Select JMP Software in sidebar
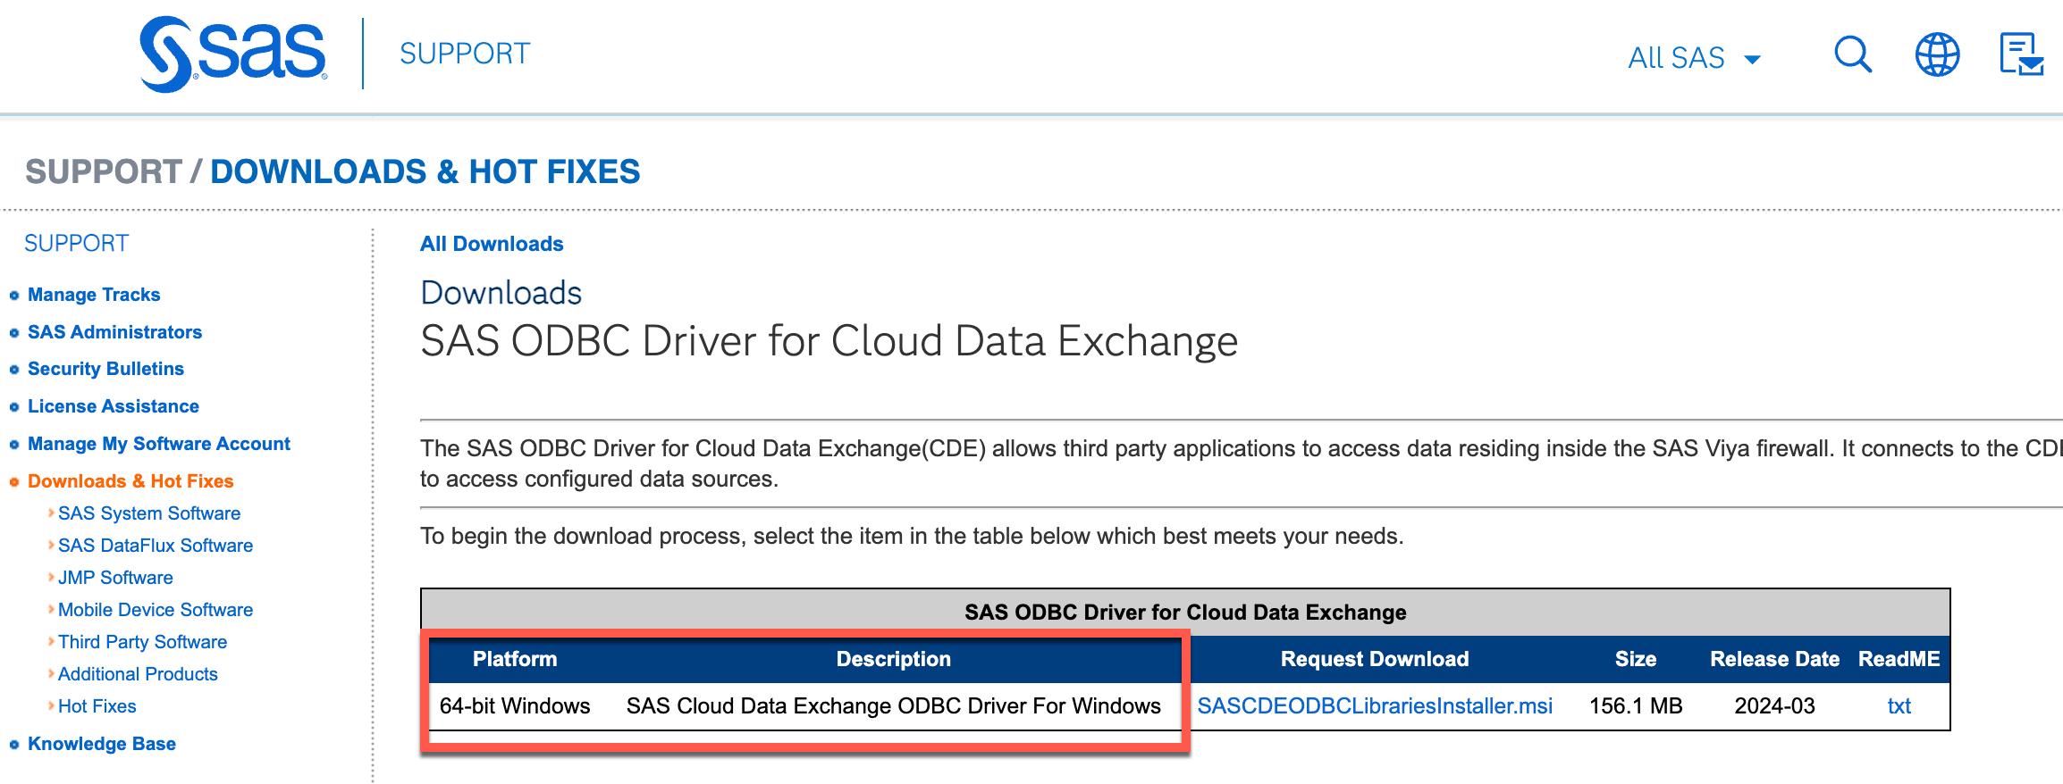The image size is (2063, 784). click(x=115, y=578)
